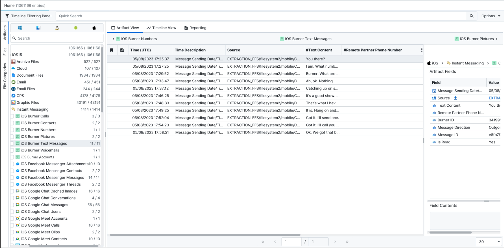Check the iOS Burner Voicemails checkbox

[12, 150]
